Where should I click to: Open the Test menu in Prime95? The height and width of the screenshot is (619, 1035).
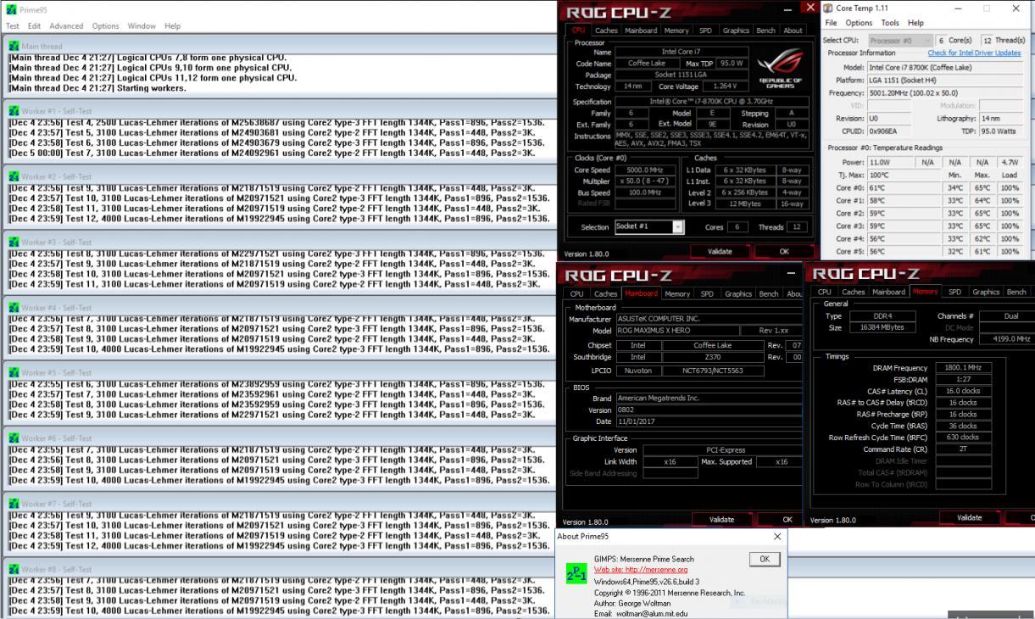click(13, 26)
